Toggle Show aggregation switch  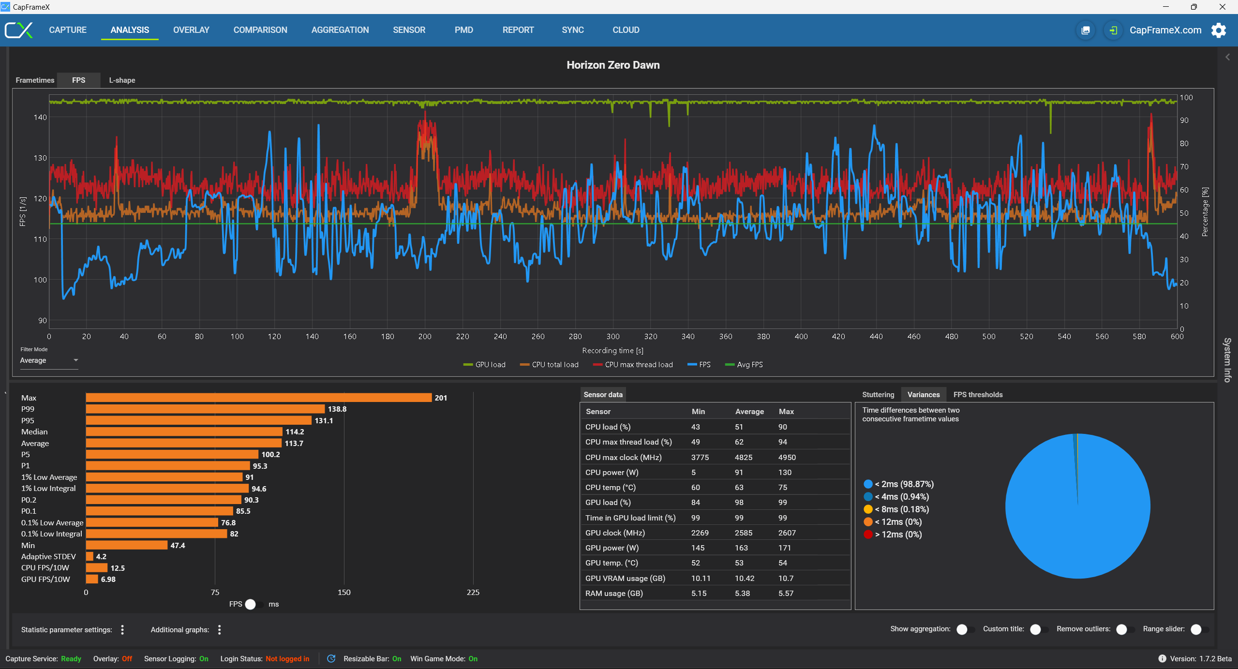[x=964, y=629]
